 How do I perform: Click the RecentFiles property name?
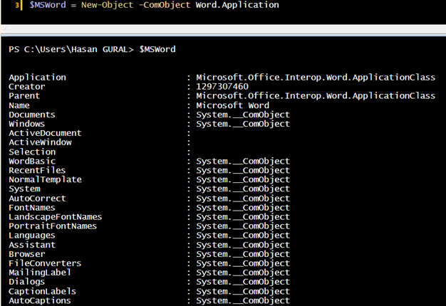[37, 170]
